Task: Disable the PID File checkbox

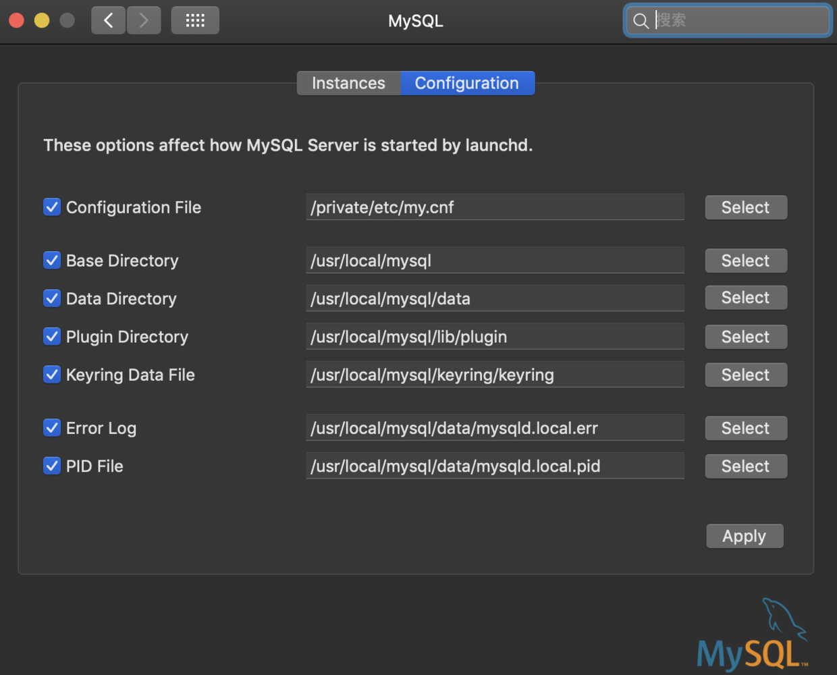Action: click(x=52, y=466)
